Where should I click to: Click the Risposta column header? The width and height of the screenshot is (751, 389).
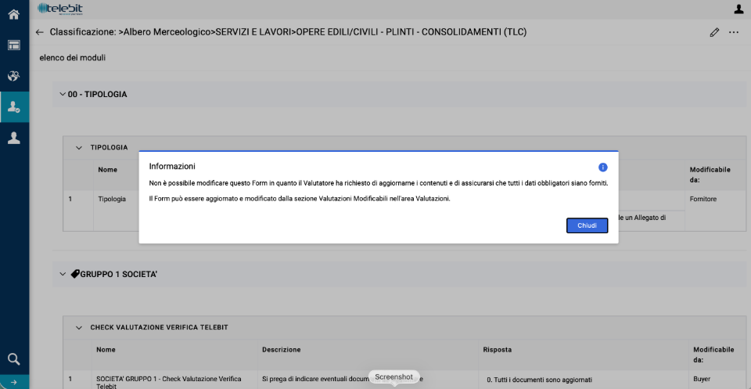click(x=497, y=349)
